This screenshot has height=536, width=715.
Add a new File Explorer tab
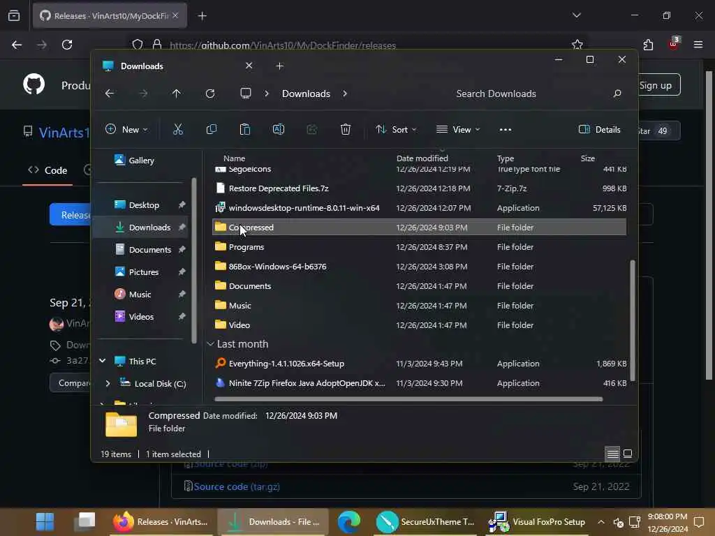279,66
